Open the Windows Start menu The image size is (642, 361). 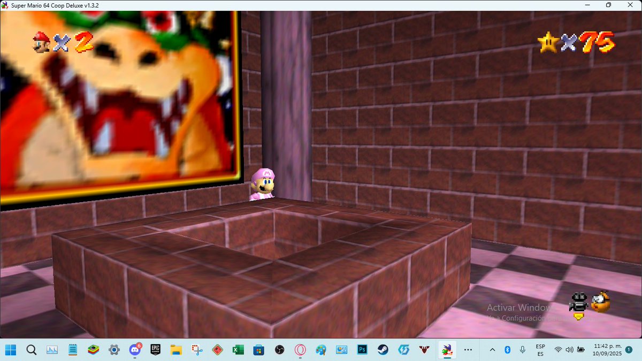(x=11, y=350)
